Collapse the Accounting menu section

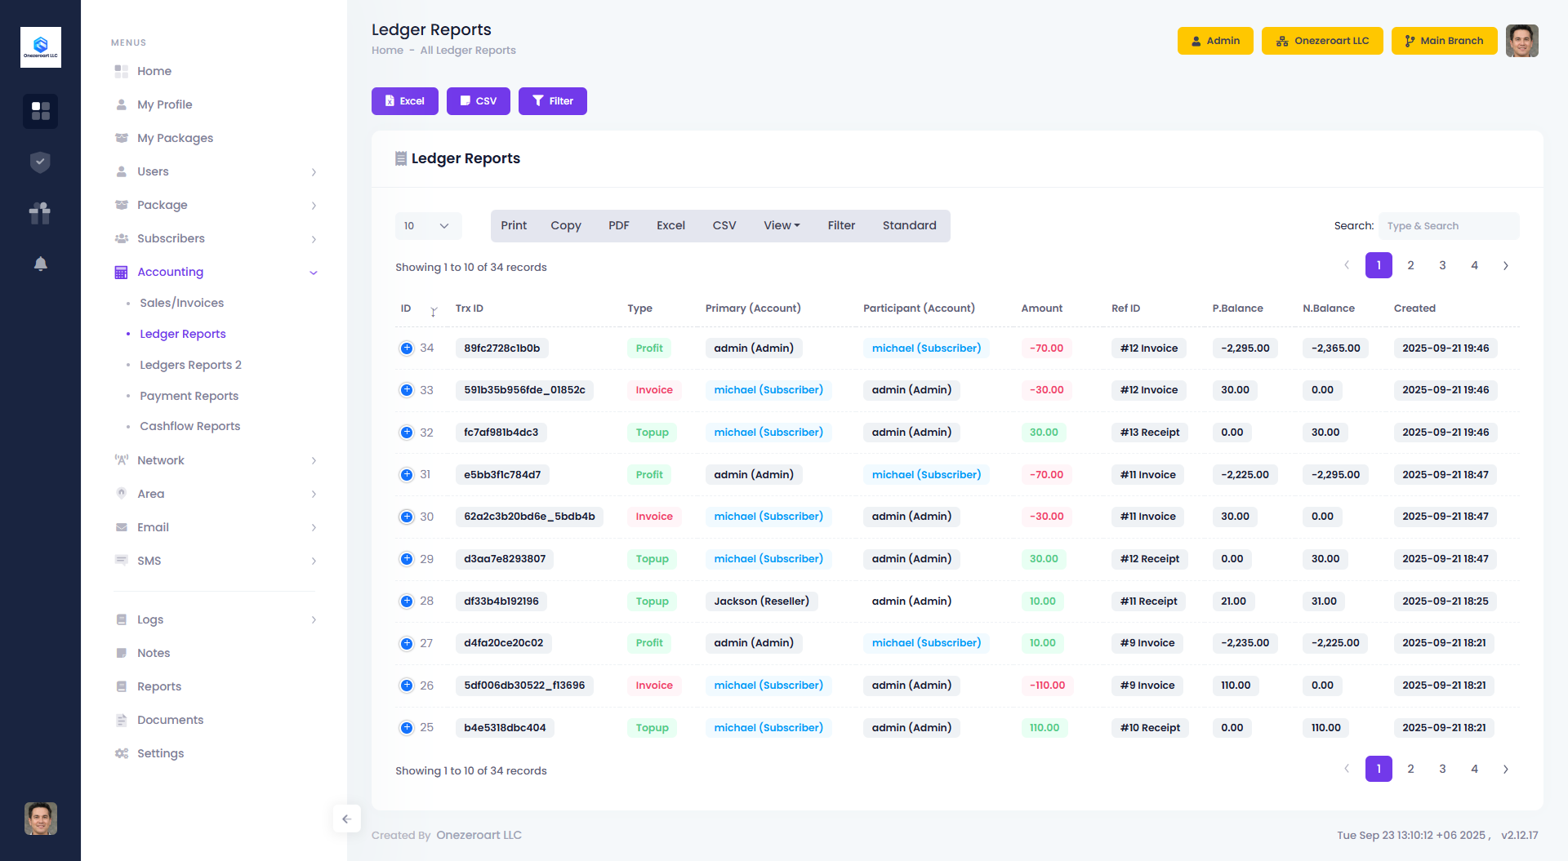coord(314,273)
